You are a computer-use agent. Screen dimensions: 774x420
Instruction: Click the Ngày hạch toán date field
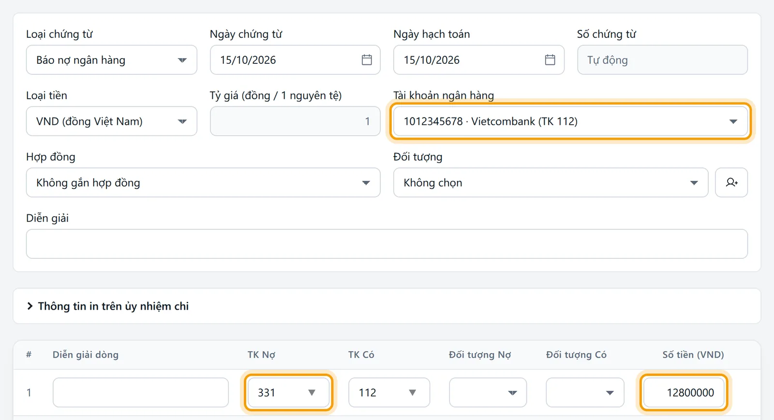[478, 60]
